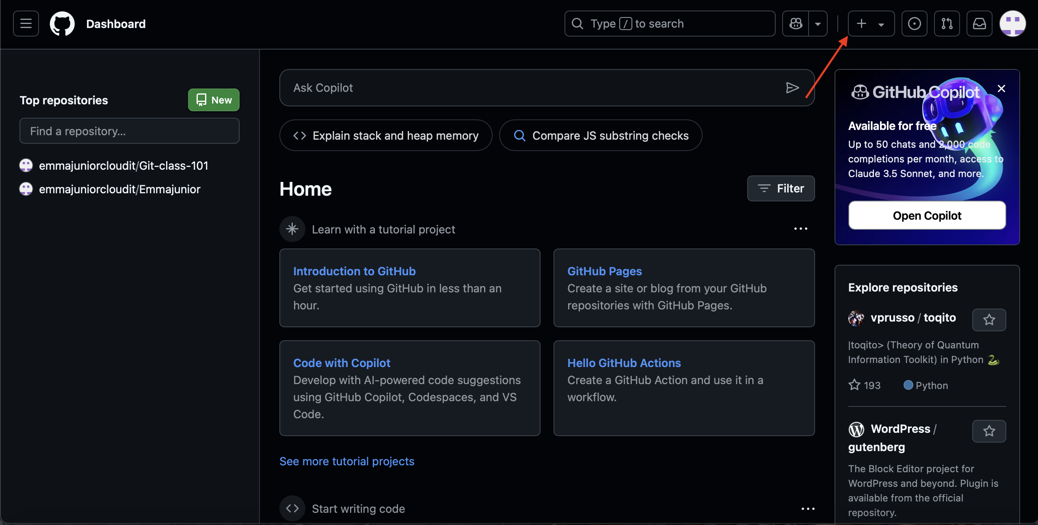Open the GitHub Pages tutorial

(604, 271)
